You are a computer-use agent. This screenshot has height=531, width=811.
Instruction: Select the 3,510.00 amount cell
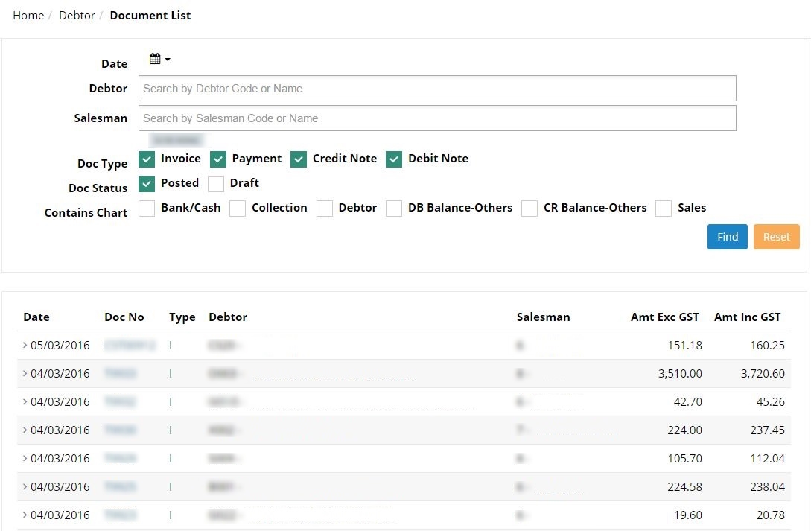680,373
